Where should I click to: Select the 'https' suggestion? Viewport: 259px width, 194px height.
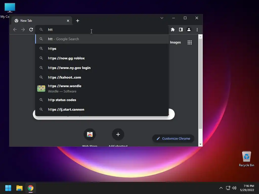point(102,49)
